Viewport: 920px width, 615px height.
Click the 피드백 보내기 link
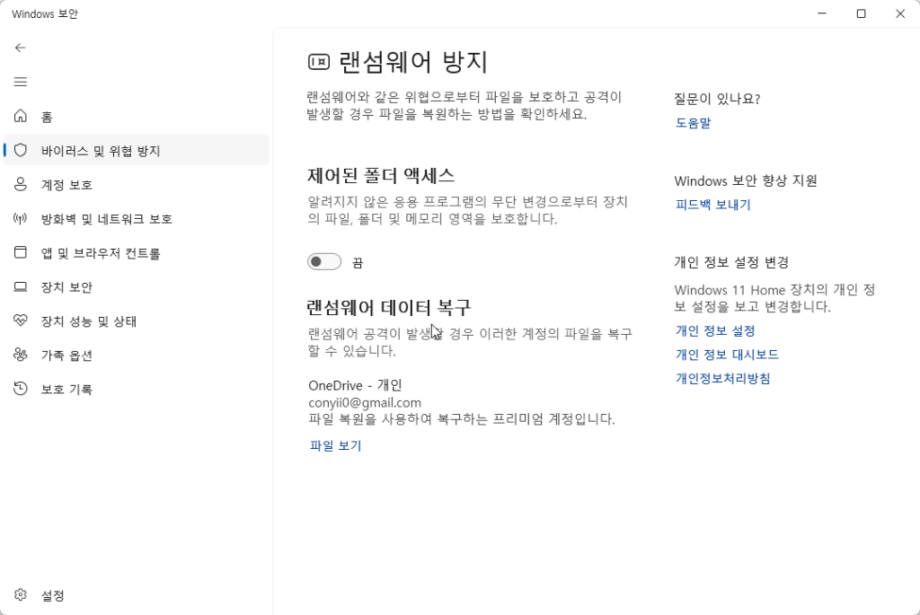[712, 205]
